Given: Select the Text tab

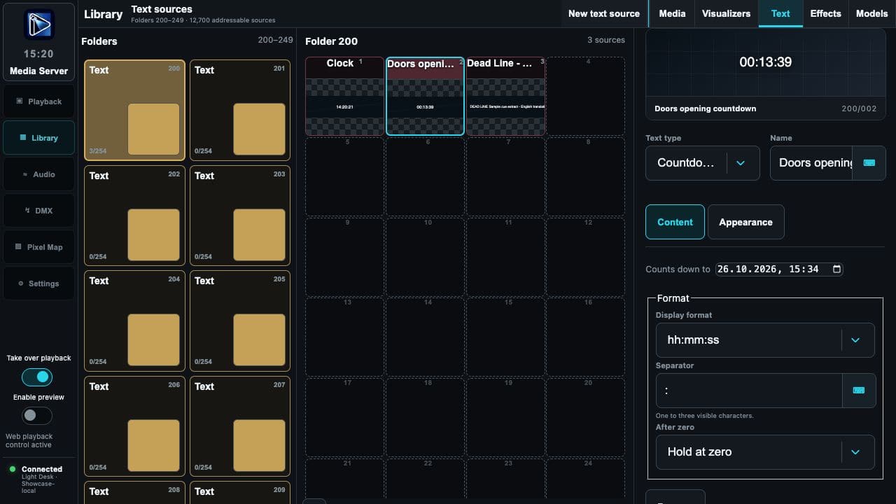Looking at the screenshot, I should [x=780, y=13].
